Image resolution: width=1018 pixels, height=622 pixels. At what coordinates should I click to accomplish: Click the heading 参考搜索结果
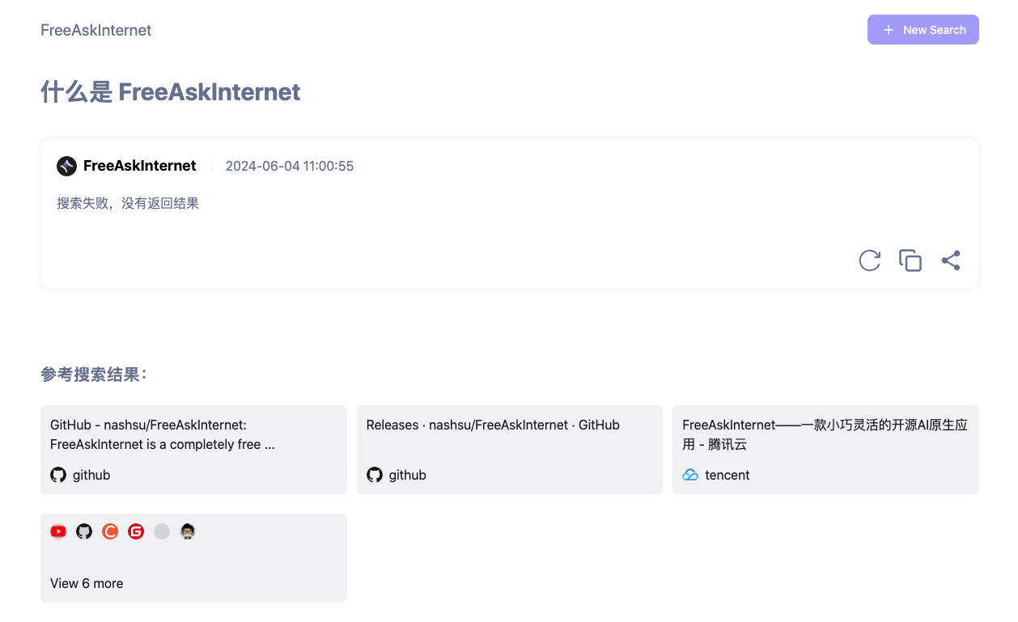coord(94,374)
